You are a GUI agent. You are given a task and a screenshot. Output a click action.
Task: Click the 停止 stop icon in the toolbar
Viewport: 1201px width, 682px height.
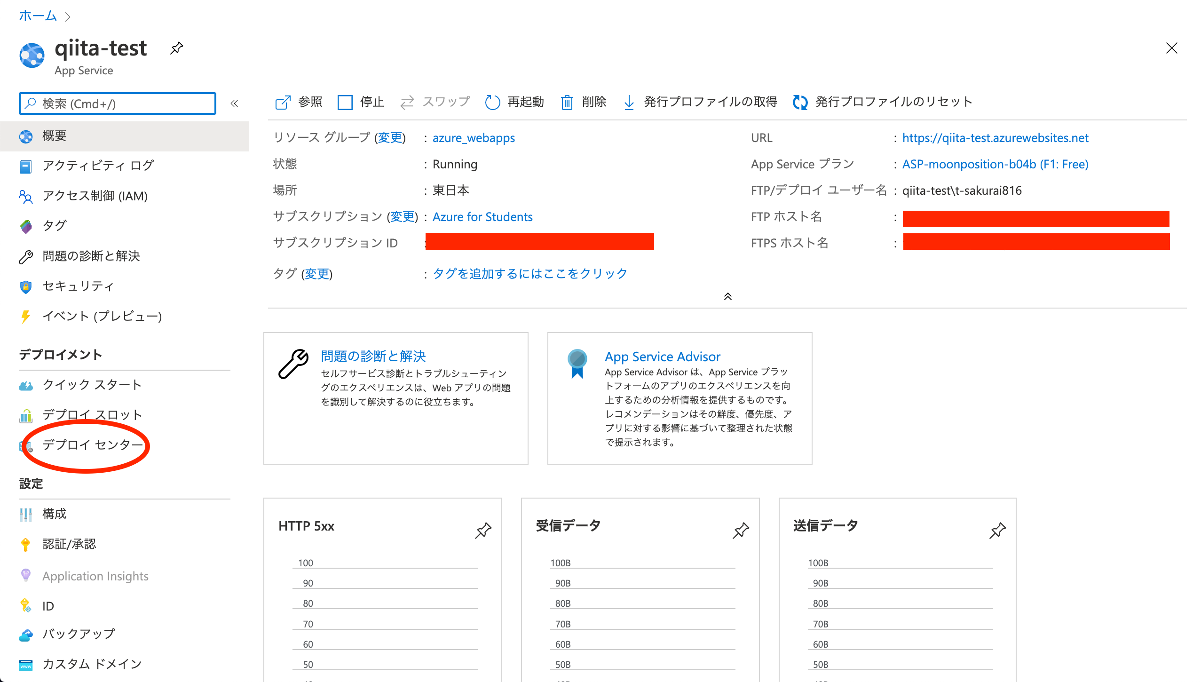(346, 102)
